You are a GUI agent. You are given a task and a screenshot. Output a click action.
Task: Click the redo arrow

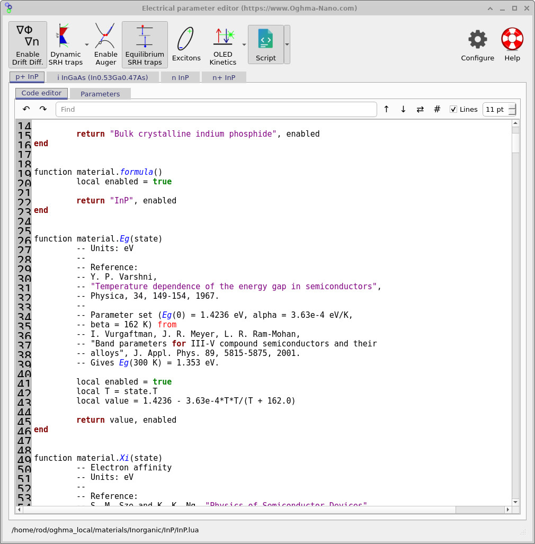[43, 109]
